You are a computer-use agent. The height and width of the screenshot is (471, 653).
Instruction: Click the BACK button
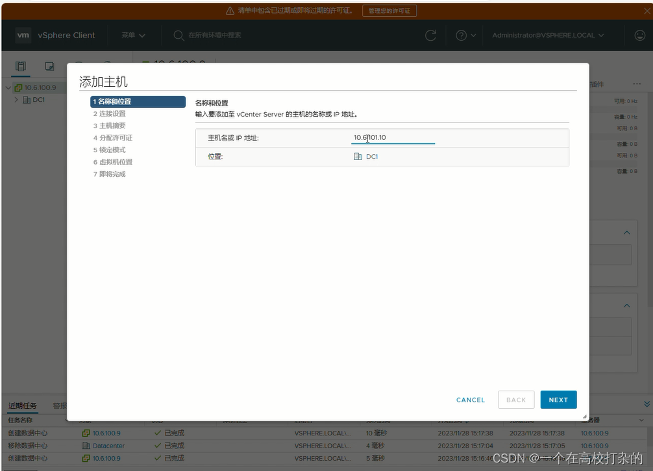(516, 400)
